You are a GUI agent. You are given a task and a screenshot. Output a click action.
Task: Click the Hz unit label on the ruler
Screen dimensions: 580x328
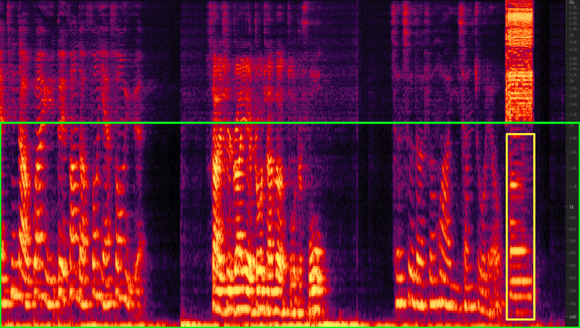[x=572, y=3]
